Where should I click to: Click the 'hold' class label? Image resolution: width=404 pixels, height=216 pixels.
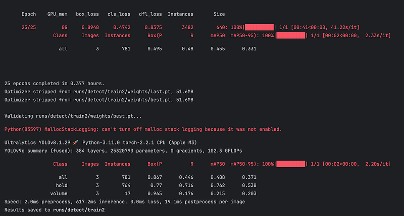pyautogui.click(x=62, y=185)
